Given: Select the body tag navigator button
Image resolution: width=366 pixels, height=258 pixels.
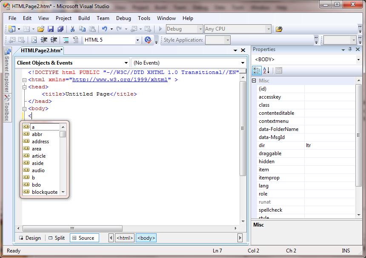Looking at the screenshot, I should [146, 238].
